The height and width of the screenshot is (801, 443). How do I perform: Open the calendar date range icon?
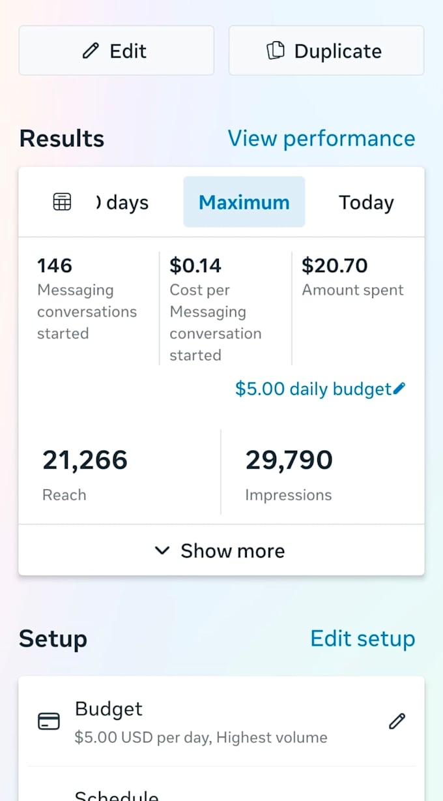point(62,202)
